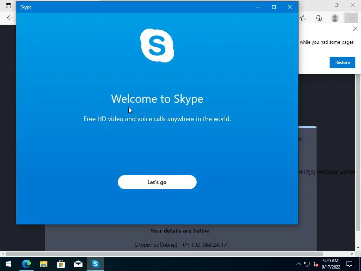This screenshot has width=361, height=271.
Task: Minimize the Skype window
Action: pyautogui.click(x=258, y=7)
